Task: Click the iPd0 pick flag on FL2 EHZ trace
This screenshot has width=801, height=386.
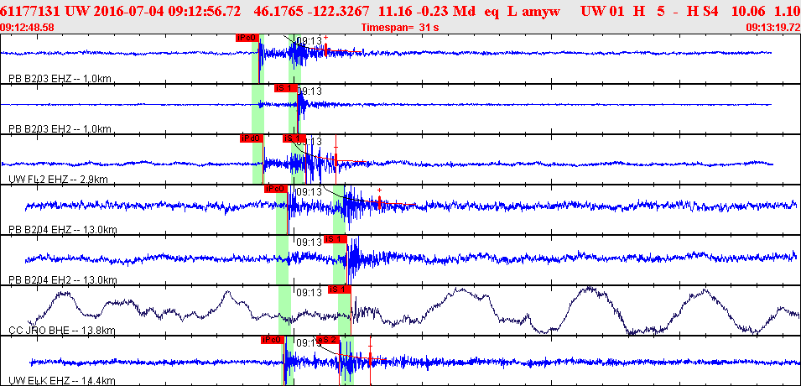Action: coord(252,138)
